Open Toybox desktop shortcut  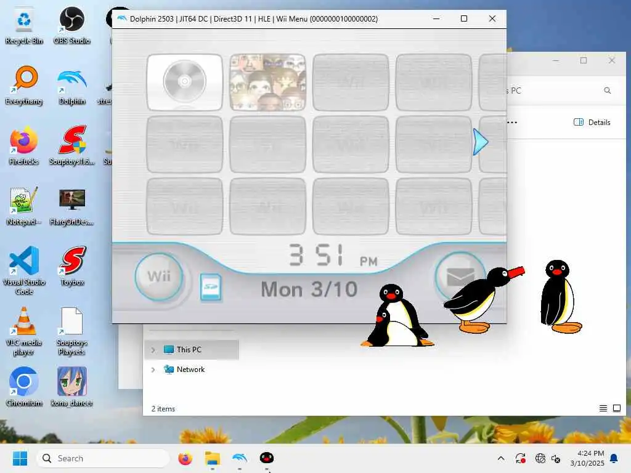[72, 267]
